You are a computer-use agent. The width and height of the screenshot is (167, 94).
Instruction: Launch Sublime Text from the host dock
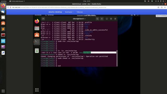point(3,29)
